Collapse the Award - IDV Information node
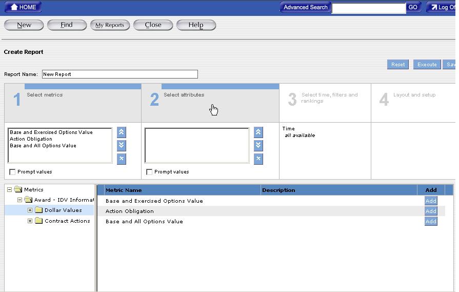 coord(19,200)
